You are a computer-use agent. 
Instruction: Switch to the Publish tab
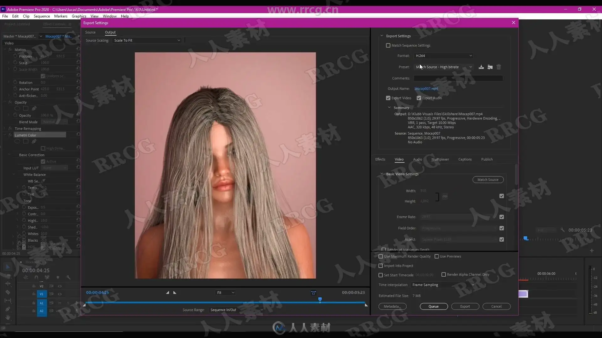[487, 159]
